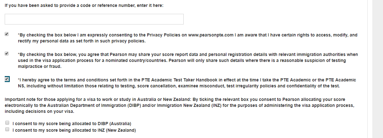Screen dimensions: 383x138
Task: Enable consent for DIBP (Australia) score allocation
Action: (7, 123)
